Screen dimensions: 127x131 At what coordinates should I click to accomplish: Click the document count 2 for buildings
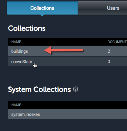tap(109, 51)
